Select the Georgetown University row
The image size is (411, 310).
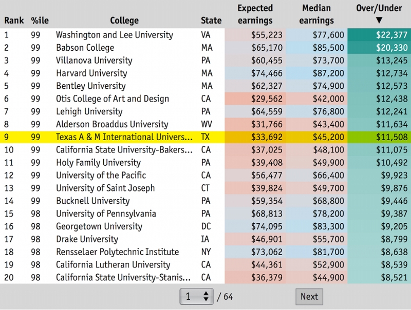pos(99,226)
